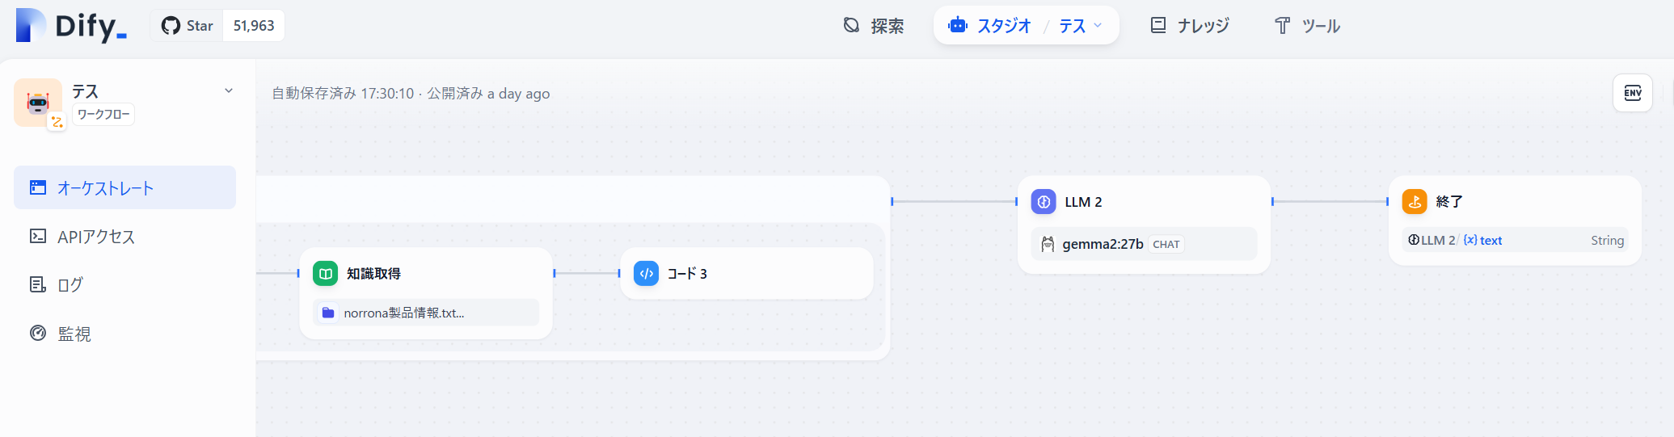Click the orchestrate panel icon
This screenshot has height=437, width=1674.
click(38, 187)
